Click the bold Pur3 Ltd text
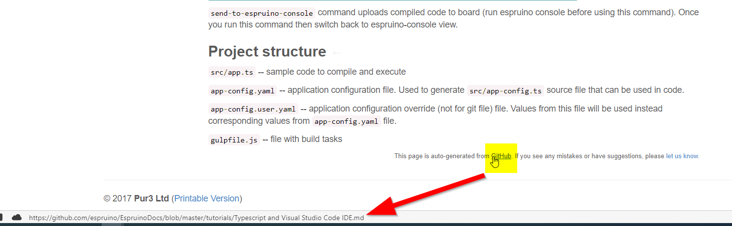Screen dimensions: 732x226 pos(151,198)
